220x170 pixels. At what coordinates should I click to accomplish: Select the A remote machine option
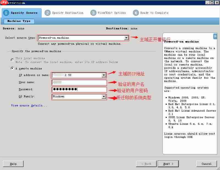click(x=12, y=68)
